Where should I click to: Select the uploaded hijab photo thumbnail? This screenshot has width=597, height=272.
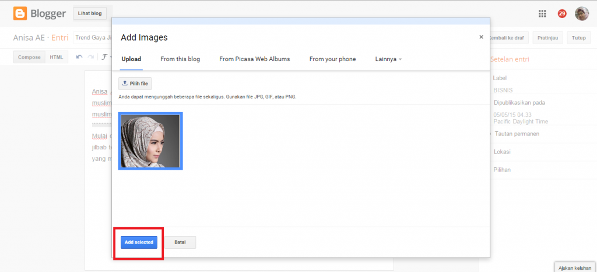point(150,141)
